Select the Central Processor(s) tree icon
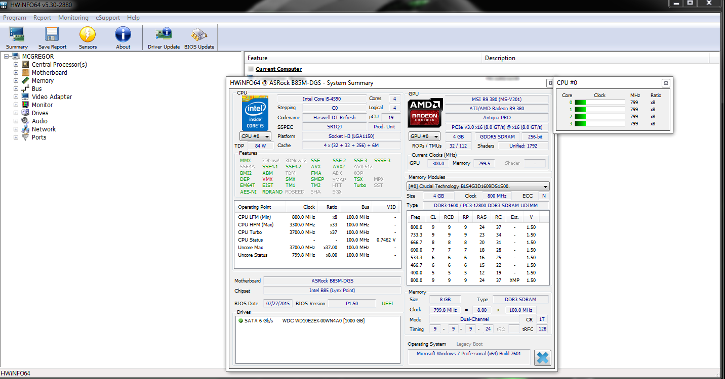This screenshot has height=379, width=725. [25, 64]
